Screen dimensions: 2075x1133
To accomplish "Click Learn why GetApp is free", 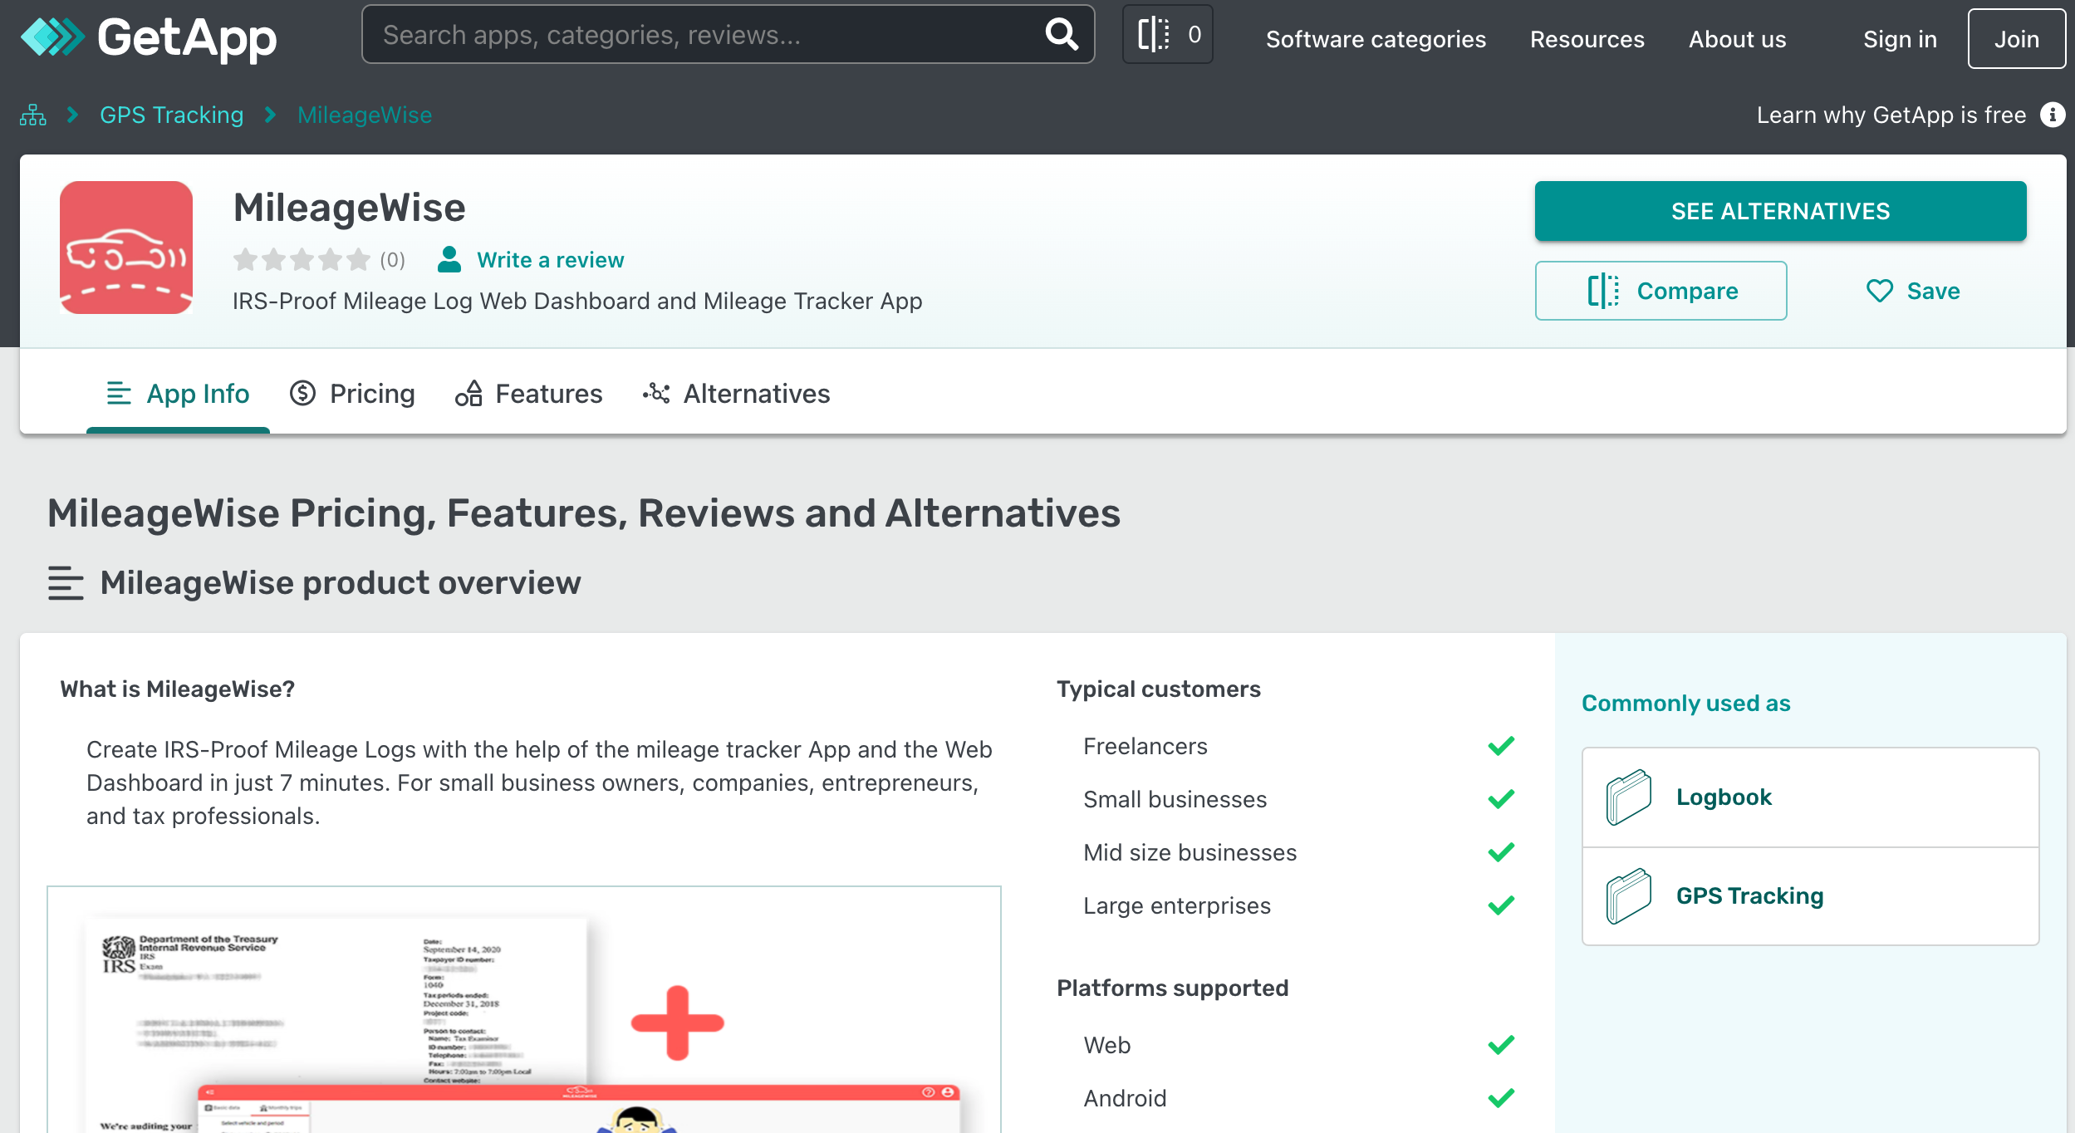I will [1891, 115].
